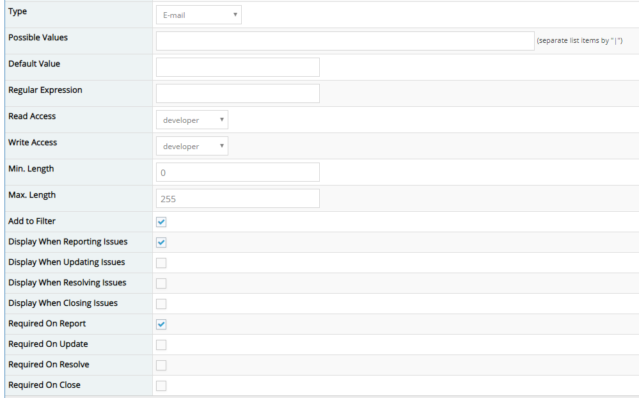The height and width of the screenshot is (398, 639).
Task: Expand the Read Access dropdown
Action: click(192, 120)
